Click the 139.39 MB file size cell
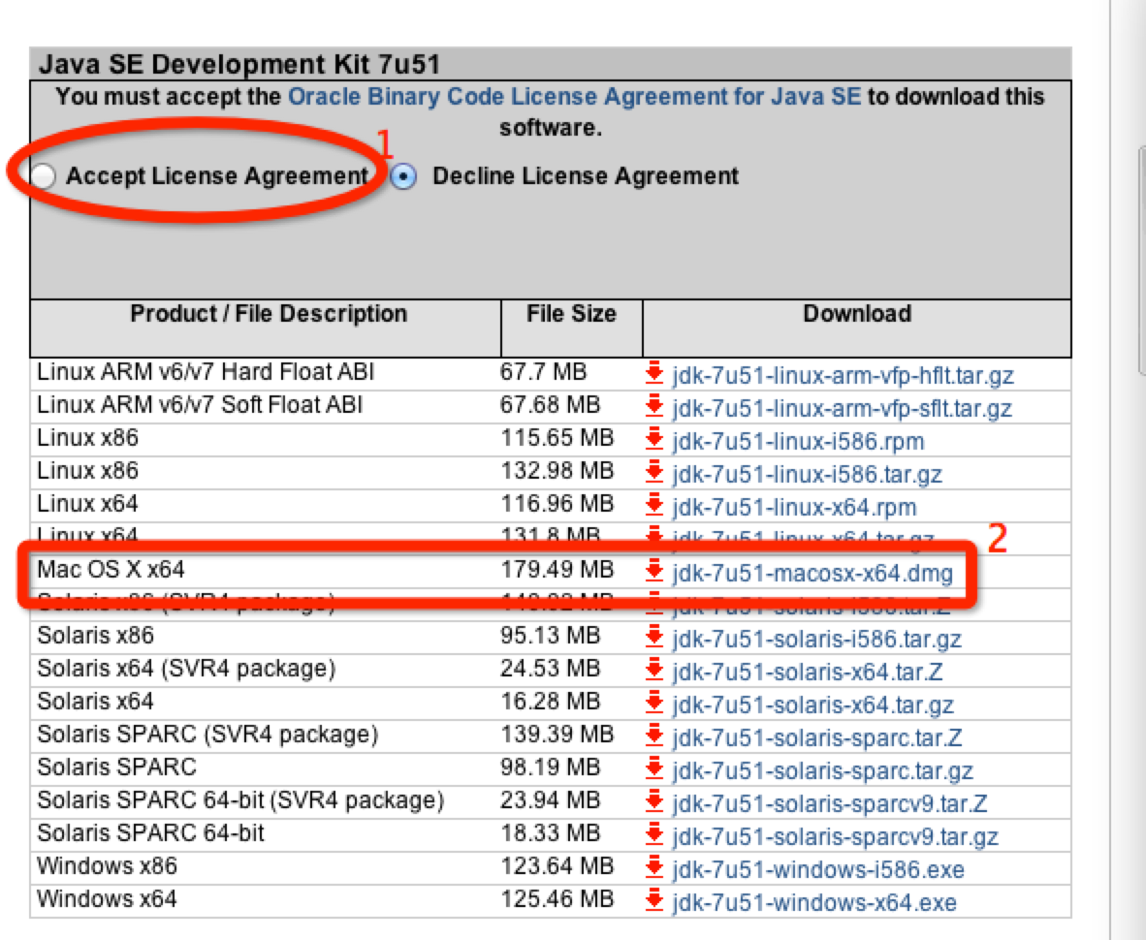Screen dimensions: 1146x940 click(557, 734)
